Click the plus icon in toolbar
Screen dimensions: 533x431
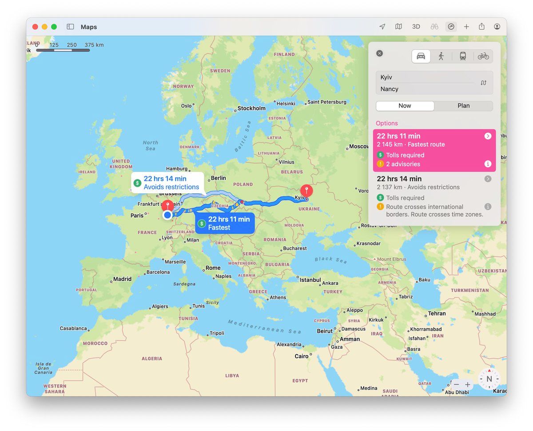tap(466, 27)
